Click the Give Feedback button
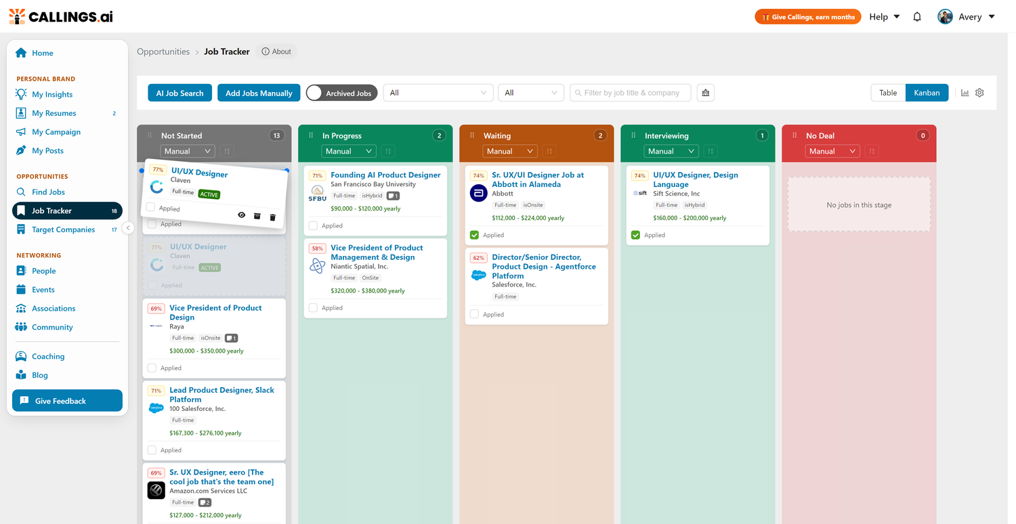 coord(67,401)
